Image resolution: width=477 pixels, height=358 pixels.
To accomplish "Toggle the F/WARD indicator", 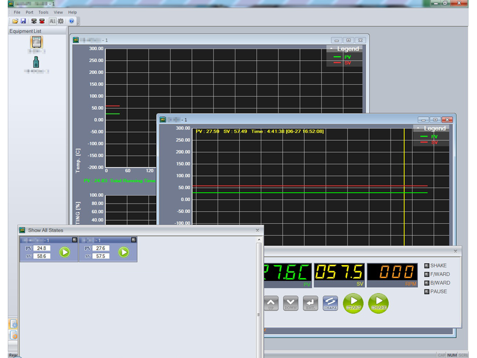I will (426, 274).
